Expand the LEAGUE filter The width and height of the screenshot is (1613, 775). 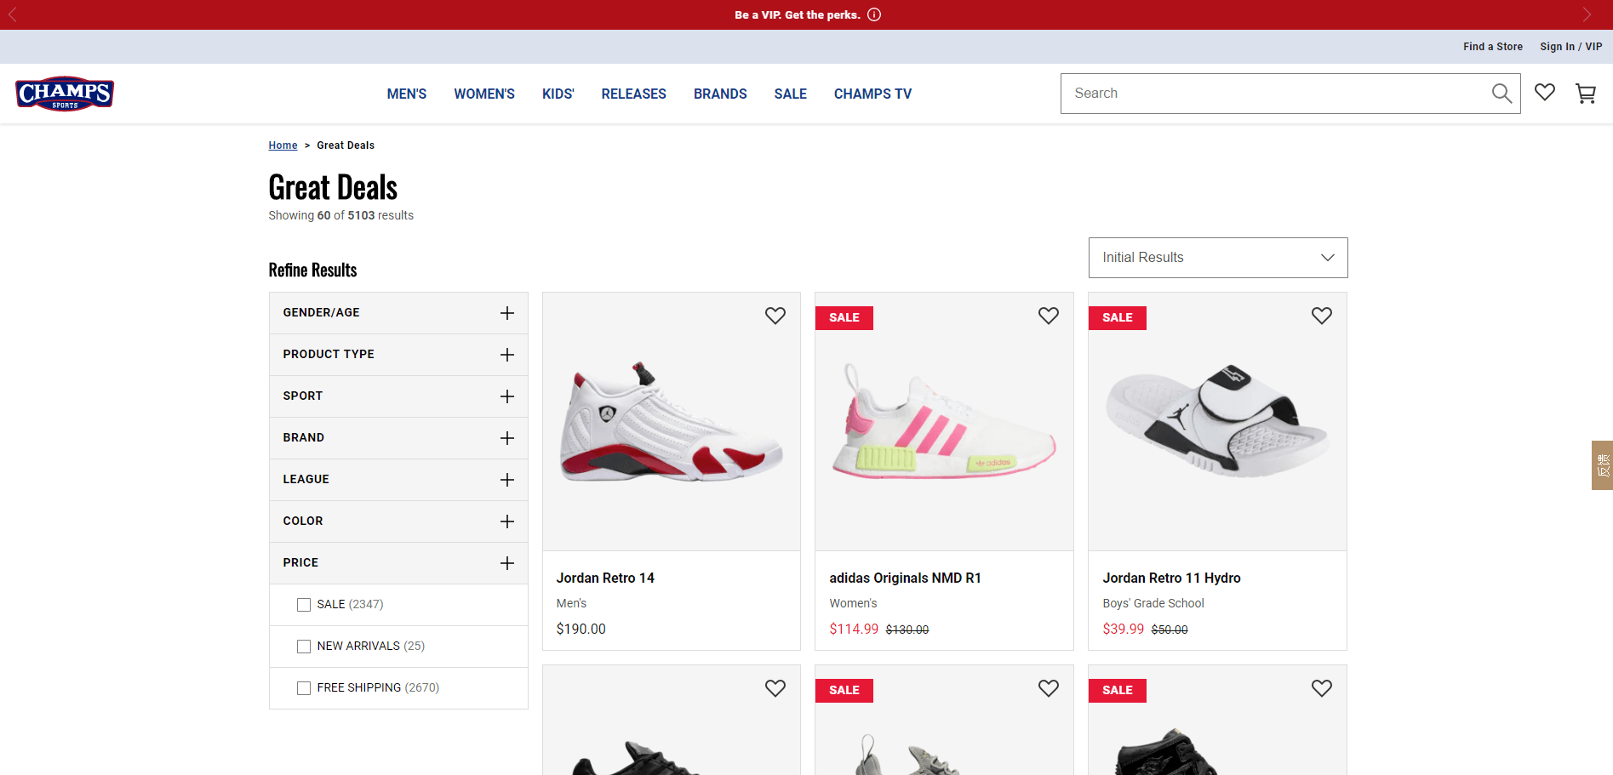coord(398,480)
